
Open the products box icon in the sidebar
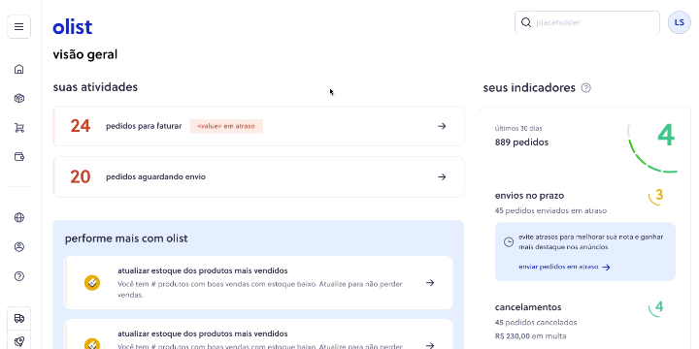18,98
